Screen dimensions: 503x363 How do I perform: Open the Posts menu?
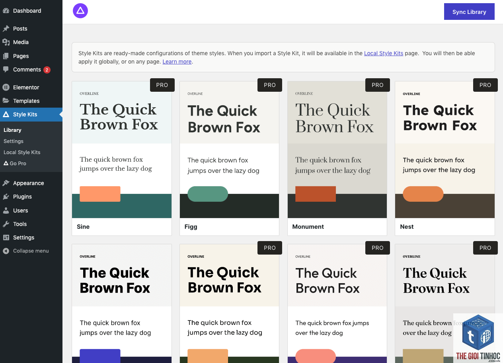(31, 29)
